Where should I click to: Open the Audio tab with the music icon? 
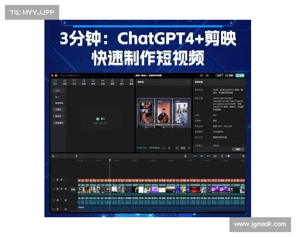[65, 82]
